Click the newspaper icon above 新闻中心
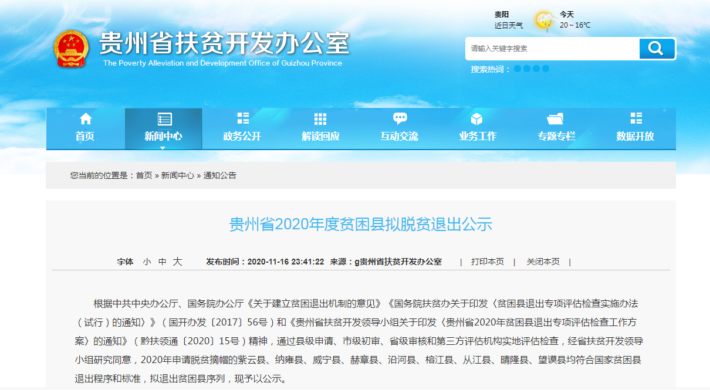The width and height of the screenshot is (710, 390). (x=164, y=119)
